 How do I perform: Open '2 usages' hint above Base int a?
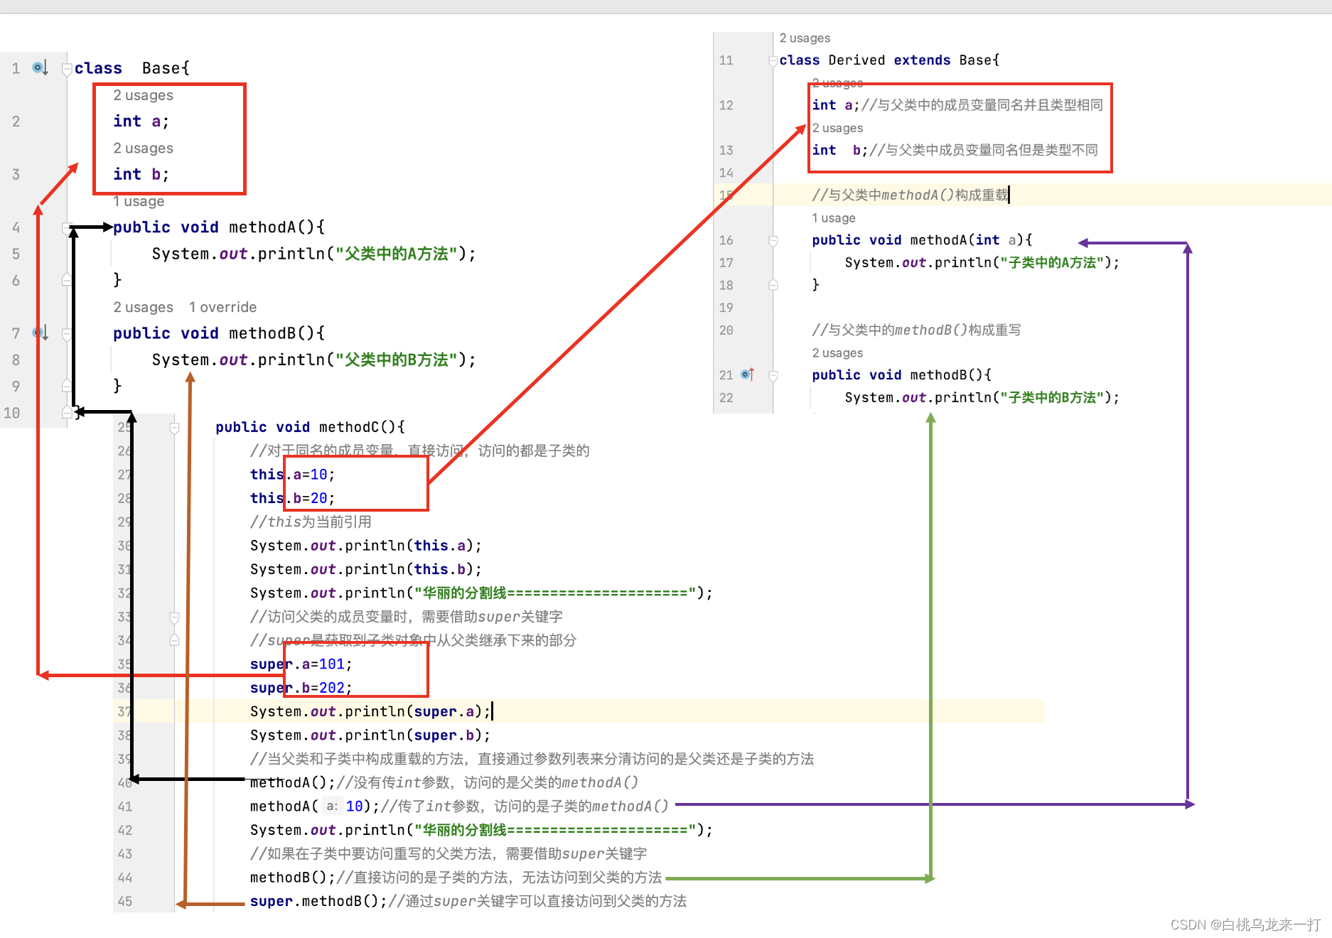coord(143,95)
